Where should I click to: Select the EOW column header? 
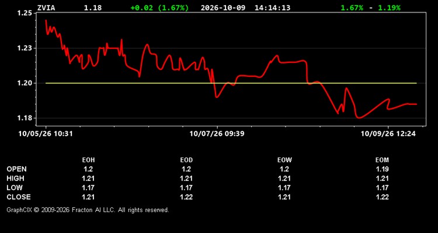(284, 160)
